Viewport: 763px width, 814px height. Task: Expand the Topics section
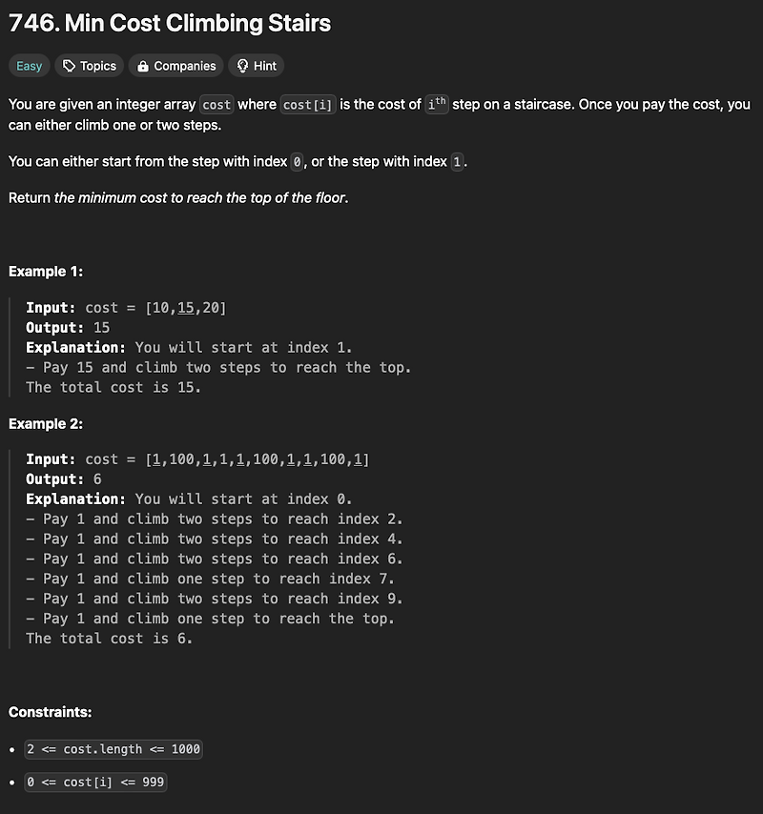tap(90, 66)
